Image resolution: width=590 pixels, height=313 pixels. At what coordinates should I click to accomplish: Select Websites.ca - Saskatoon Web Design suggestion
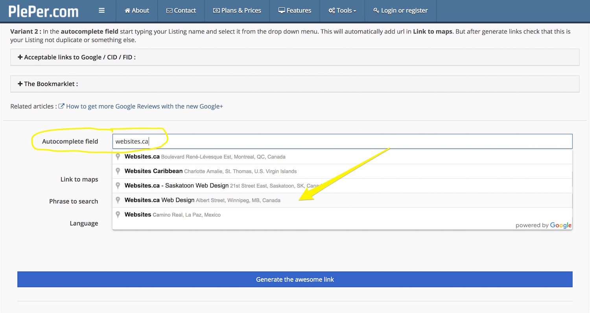pos(342,186)
